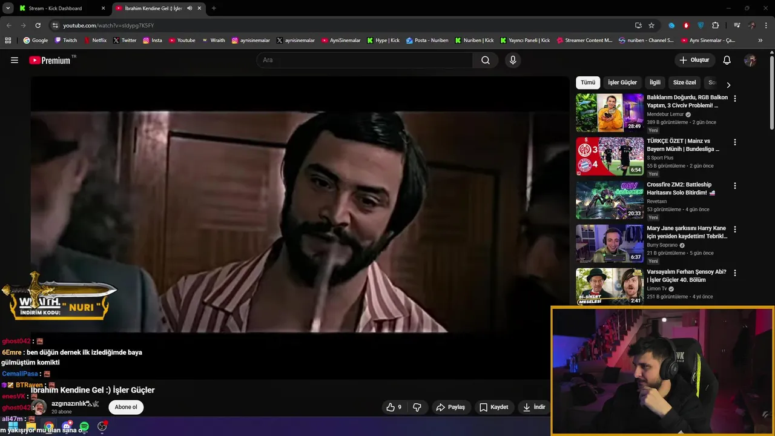
Task: Open options for TÜRKÇE ÖZET Mainz video
Action: click(x=735, y=142)
